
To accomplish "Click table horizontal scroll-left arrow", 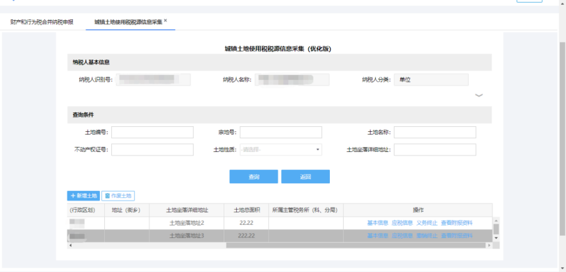I will click(70, 246).
